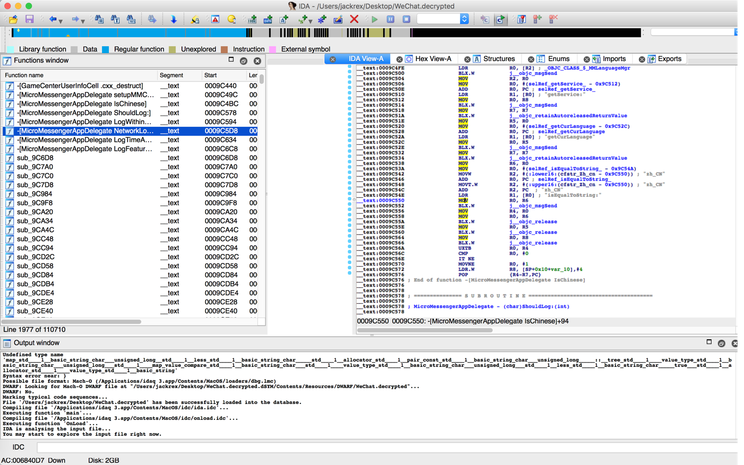This screenshot has width=744, height=465.
Task: Click the Pause process toolbar button
Action: click(x=391, y=20)
